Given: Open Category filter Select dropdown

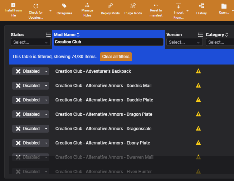Looking at the screenshot, I should pos(220,42).
